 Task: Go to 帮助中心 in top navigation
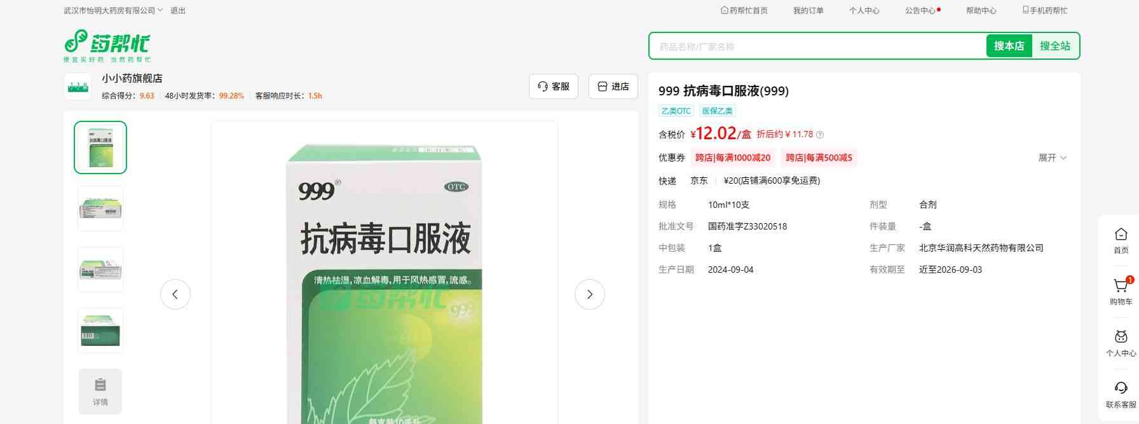[x=981, y=11]
